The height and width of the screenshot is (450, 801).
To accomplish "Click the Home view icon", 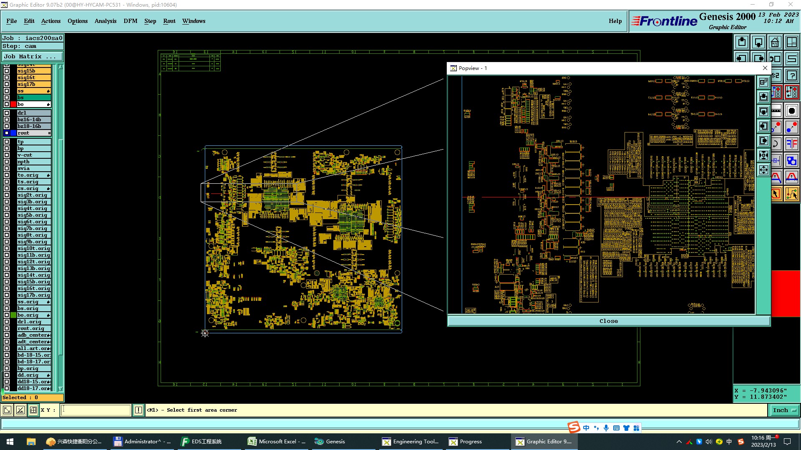I will (x=775, y=42).
